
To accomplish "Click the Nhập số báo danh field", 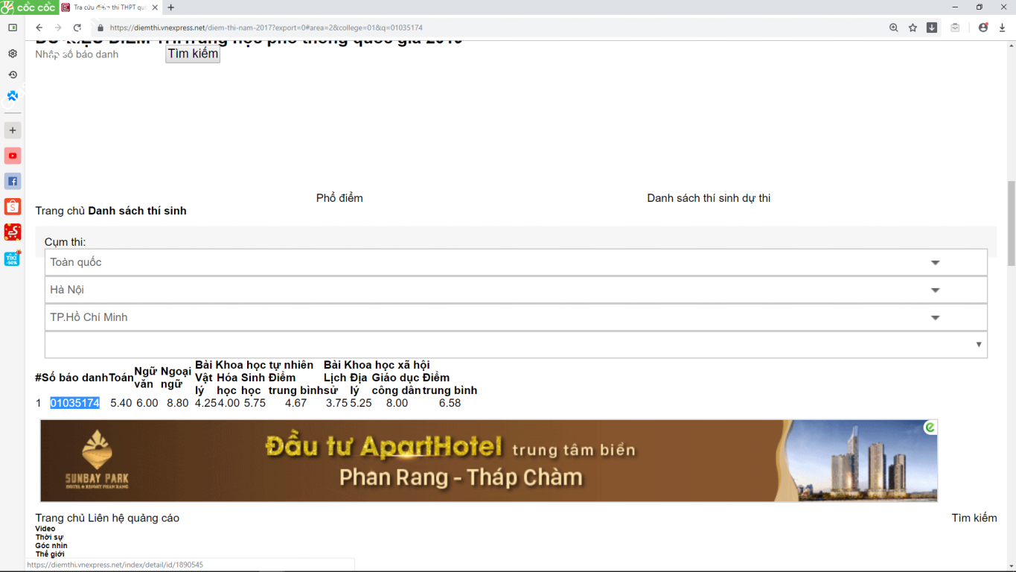I will click(98, 54).
